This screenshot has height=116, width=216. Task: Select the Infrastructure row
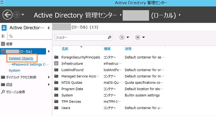click(x=109, y=64)
